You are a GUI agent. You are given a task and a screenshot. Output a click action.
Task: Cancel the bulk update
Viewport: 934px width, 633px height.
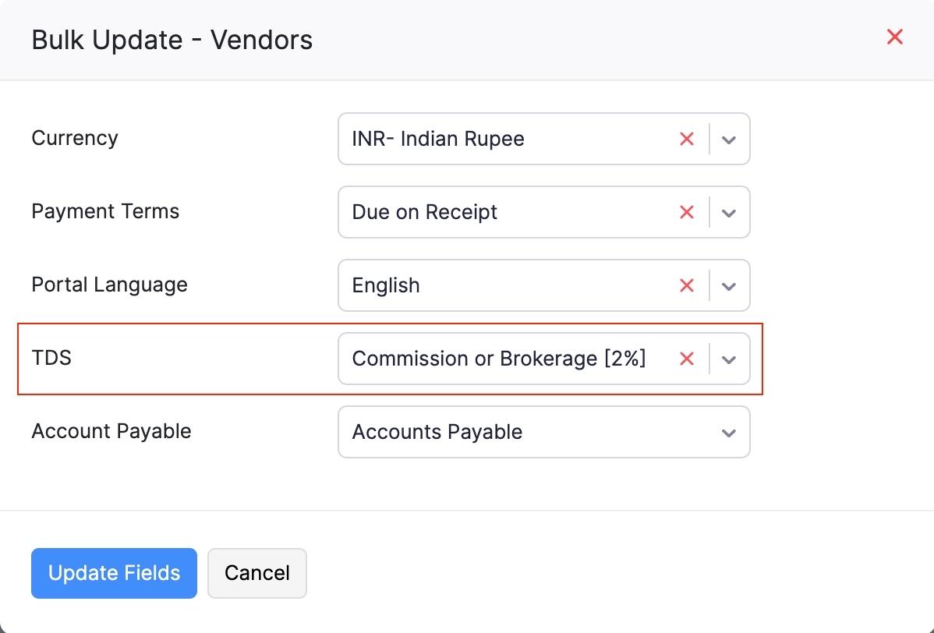click(256, 573)
